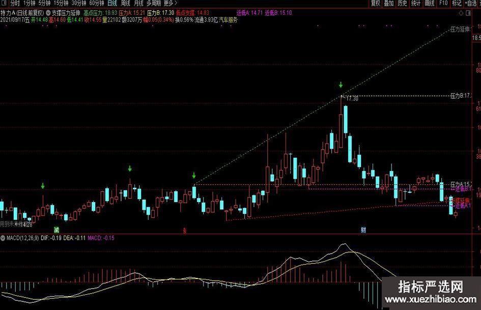
Task: Click the panel layout icon top right
Action: (x=468, y=13)
